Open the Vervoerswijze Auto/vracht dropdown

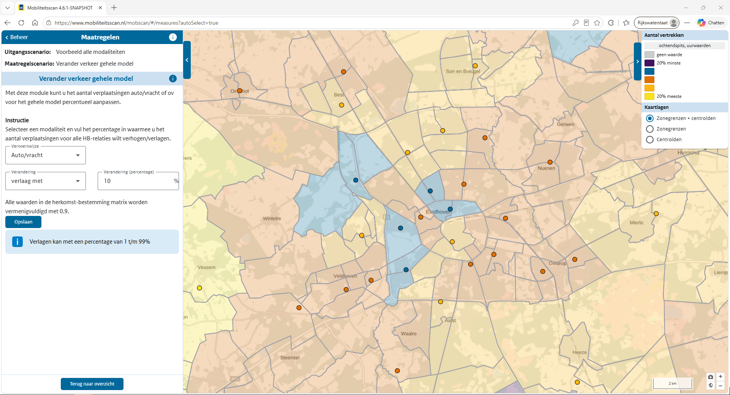46,155
